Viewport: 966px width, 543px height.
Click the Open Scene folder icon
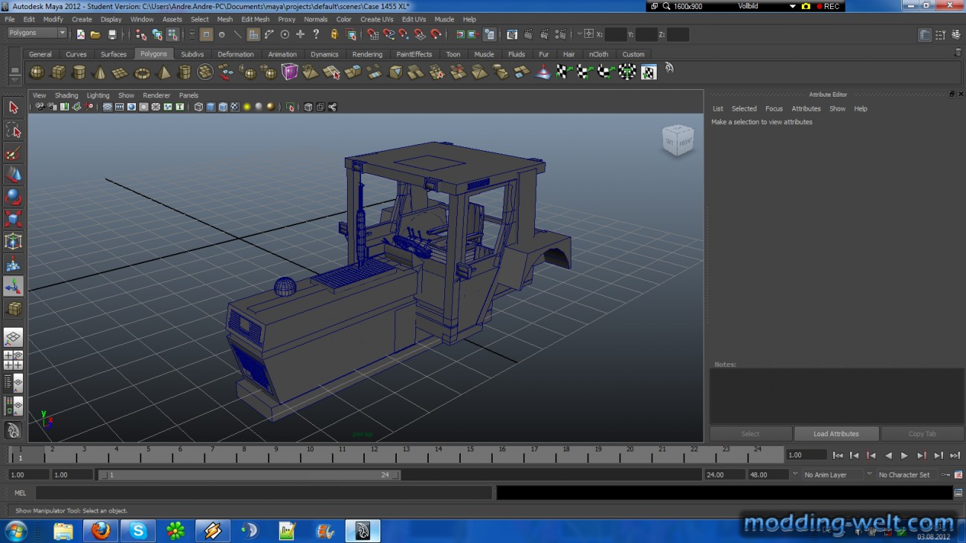click(96, 34)
